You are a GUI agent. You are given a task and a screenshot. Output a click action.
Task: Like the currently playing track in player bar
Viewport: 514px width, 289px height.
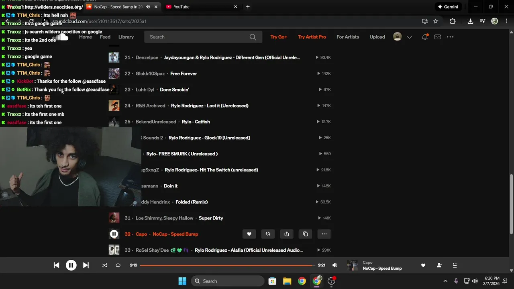pos(423,265)
